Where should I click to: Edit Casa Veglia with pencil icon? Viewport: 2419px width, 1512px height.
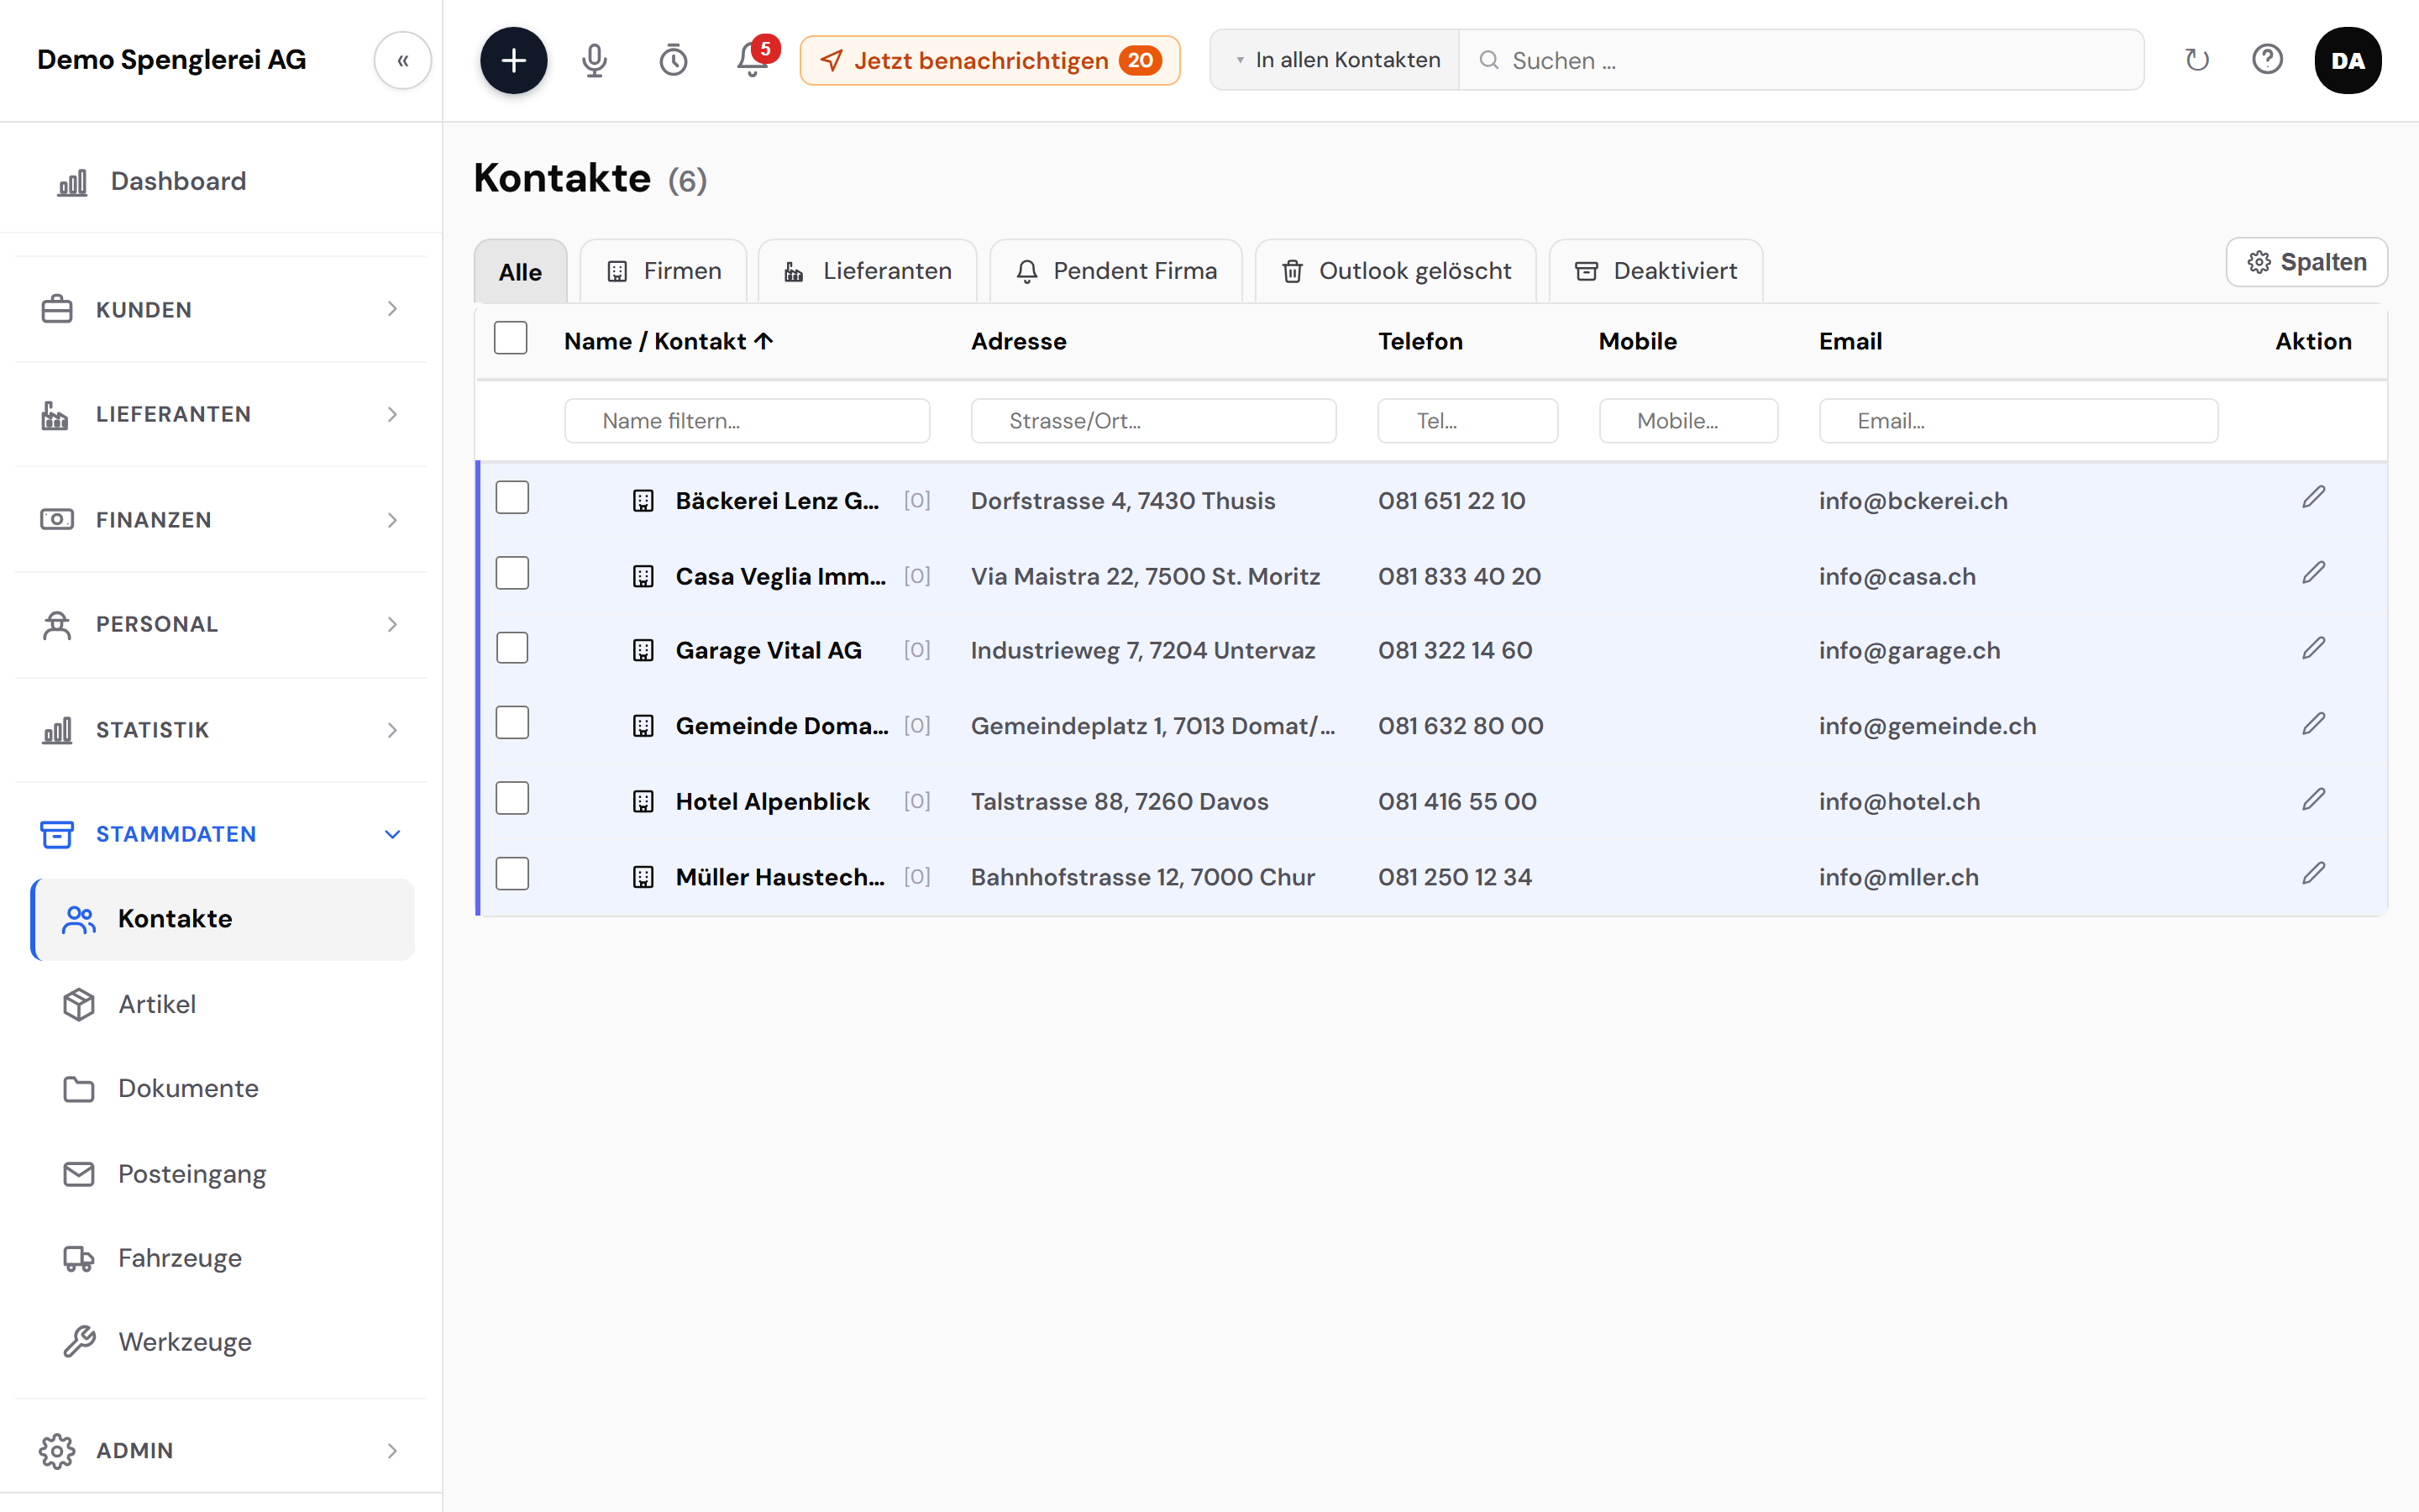(x=2313, y=573)
